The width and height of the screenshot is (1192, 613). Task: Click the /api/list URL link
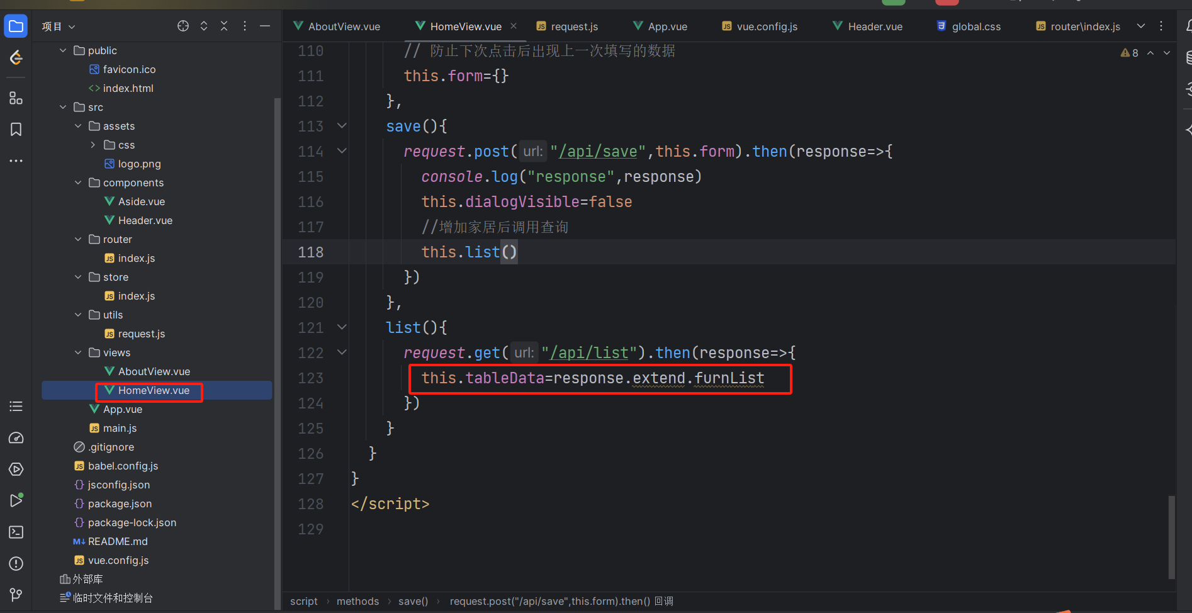point(589,352)
